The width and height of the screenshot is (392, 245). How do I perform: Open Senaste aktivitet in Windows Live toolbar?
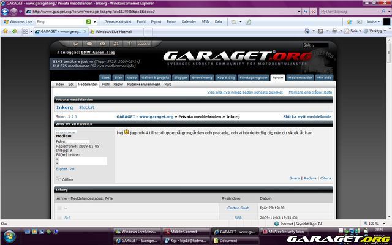click(x=118, y=22)
